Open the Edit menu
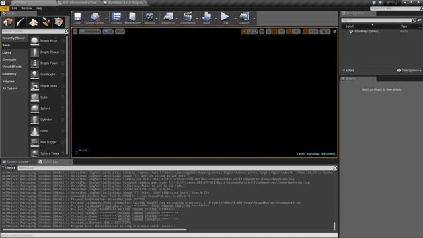Viewport: 423px width, 238px height. click(x=14, y=9)
